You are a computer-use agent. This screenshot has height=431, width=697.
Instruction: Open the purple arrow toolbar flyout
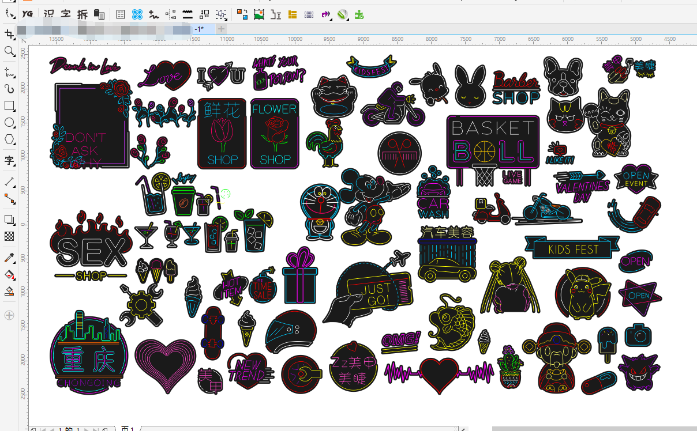click(326, 14)
